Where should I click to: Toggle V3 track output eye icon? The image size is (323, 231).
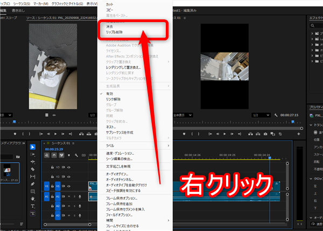tap(69, 167)
